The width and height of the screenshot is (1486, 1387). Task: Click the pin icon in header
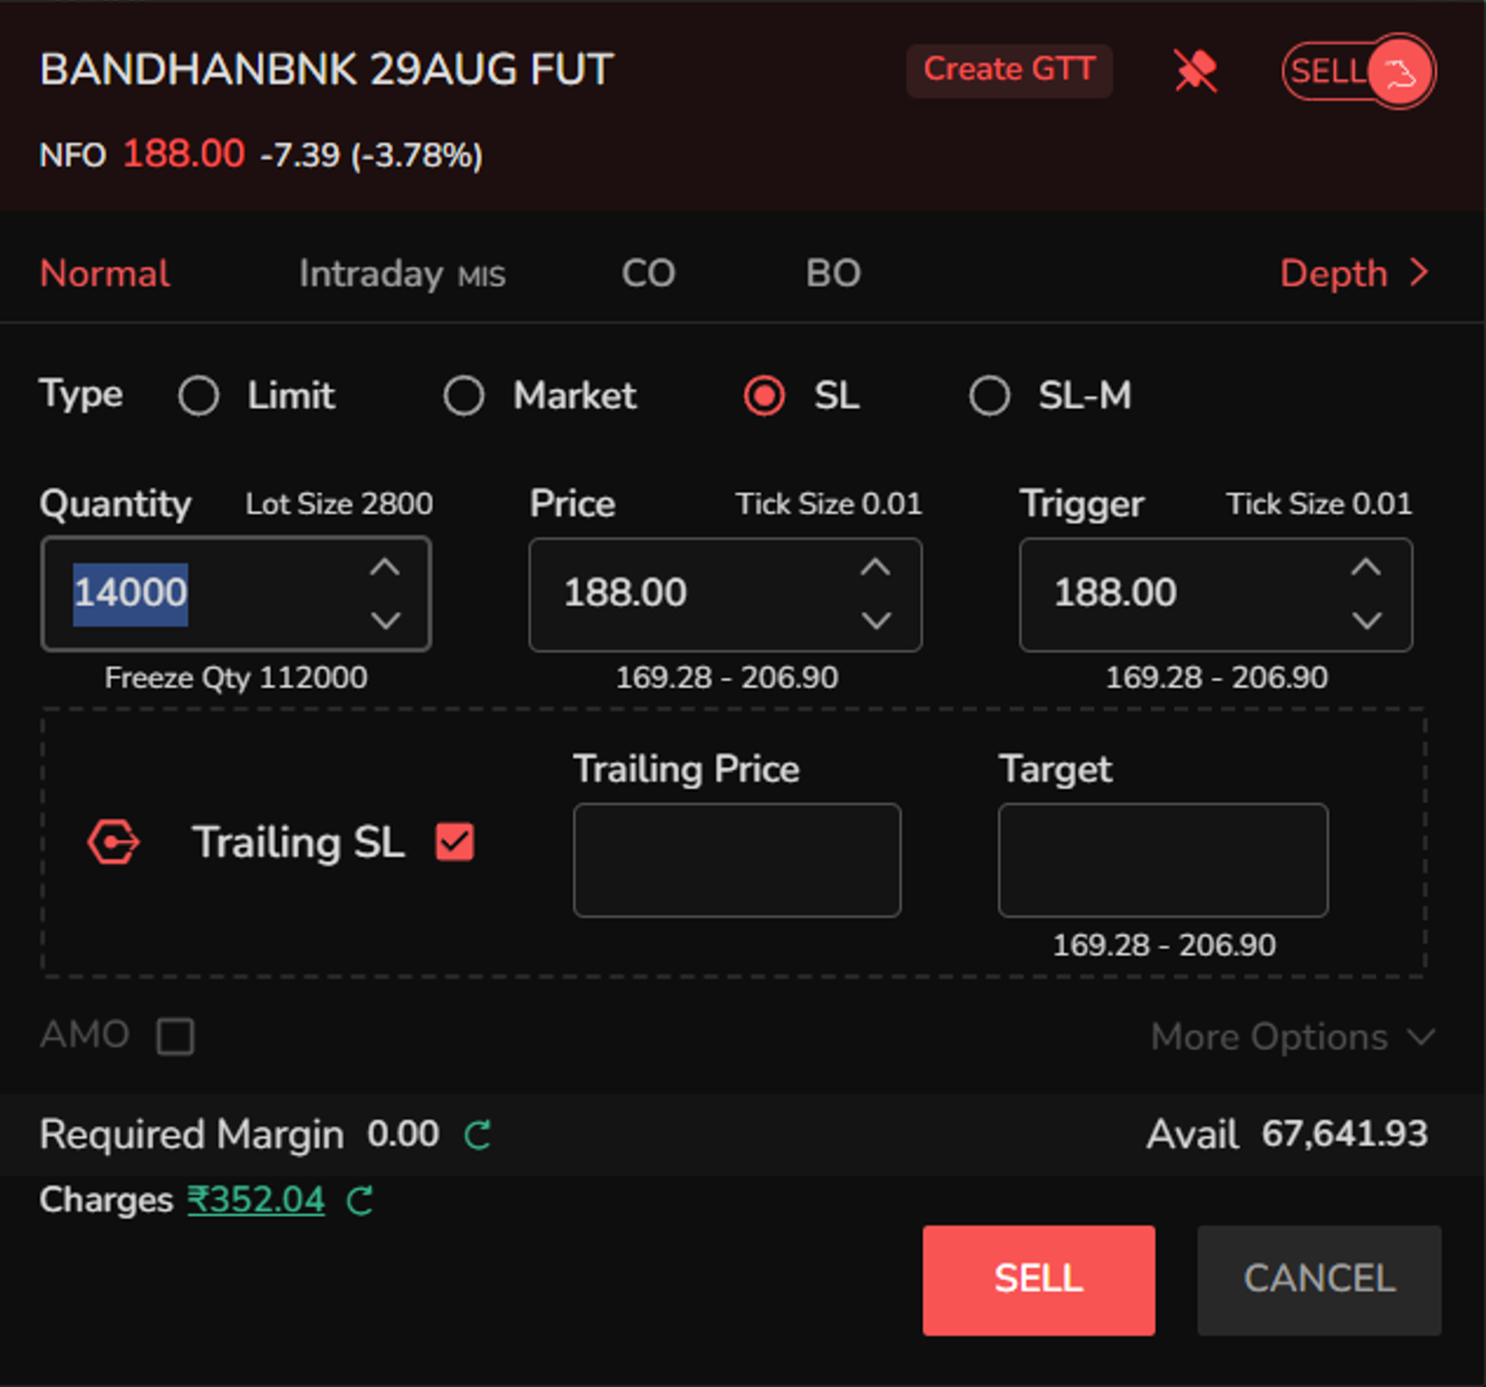coord(1195,71)
